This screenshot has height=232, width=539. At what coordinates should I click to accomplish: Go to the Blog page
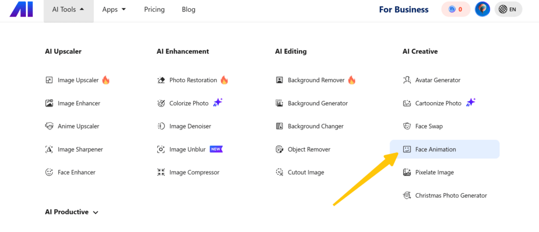click(189, 9)
